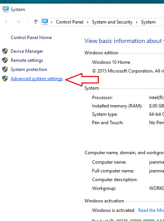The height and width of the screenshot is (221, 164).
Task: Select Control Panel in the breadcrumb
Action: (70, 22)
